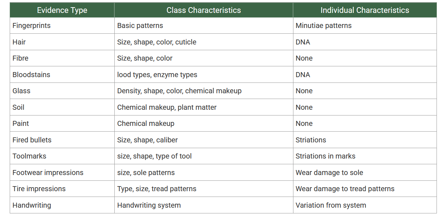Select the Basic patterns cell
The width and height of the screenshot is (443, 217).
(x=204, y=25)
